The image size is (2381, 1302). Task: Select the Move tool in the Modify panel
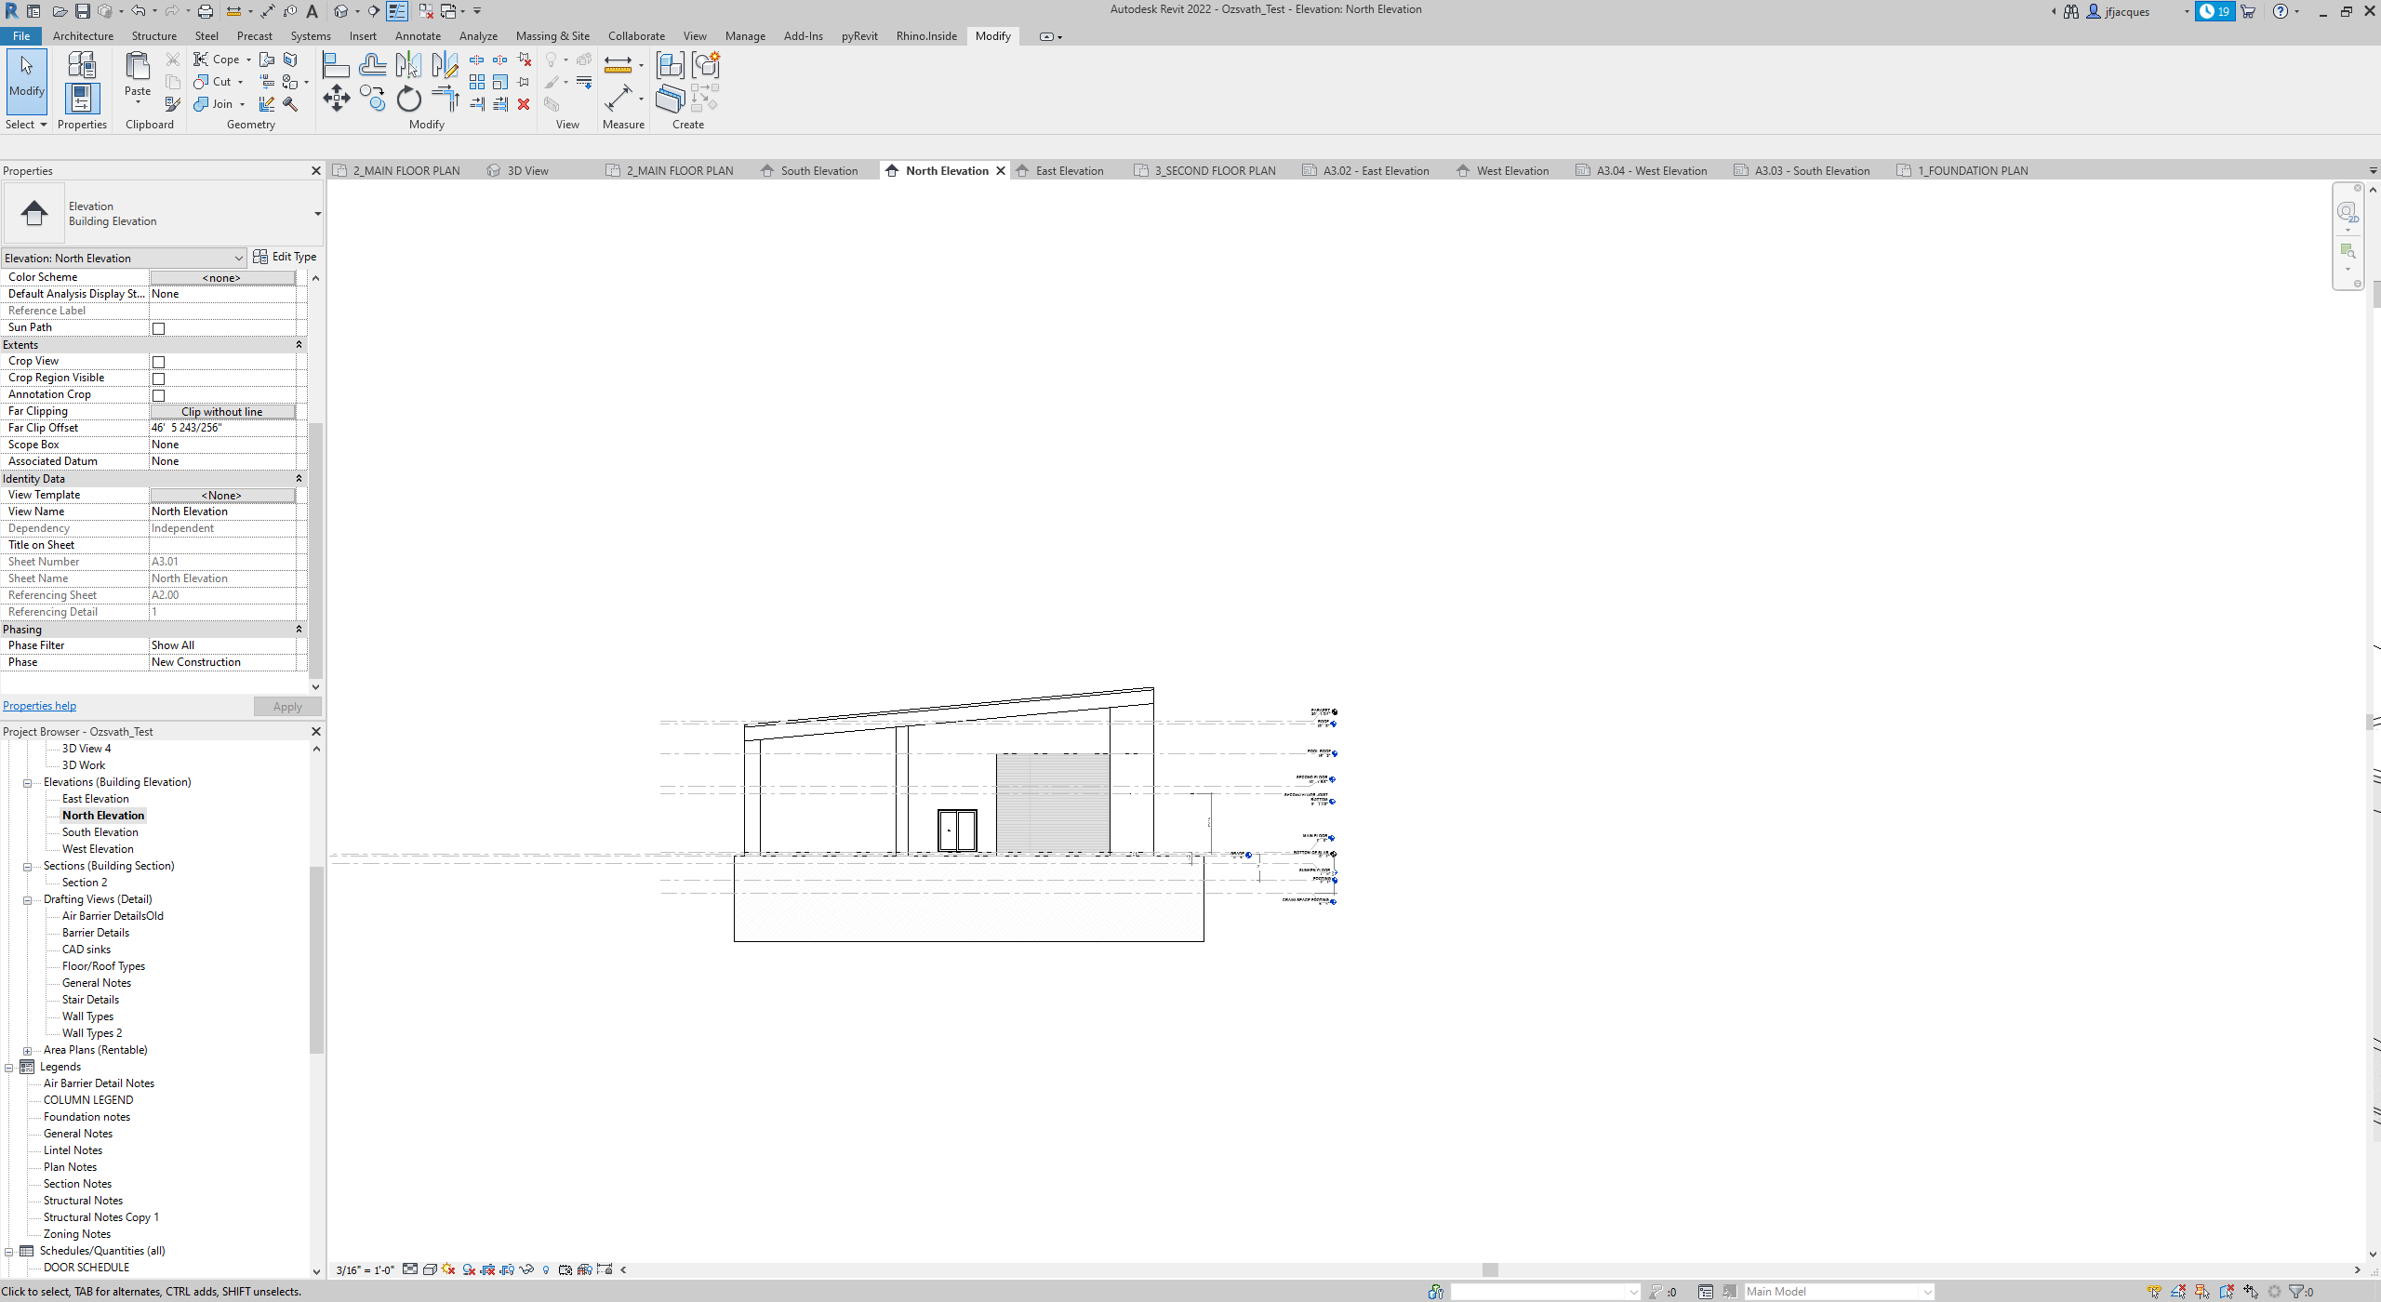tap(336, 98)
